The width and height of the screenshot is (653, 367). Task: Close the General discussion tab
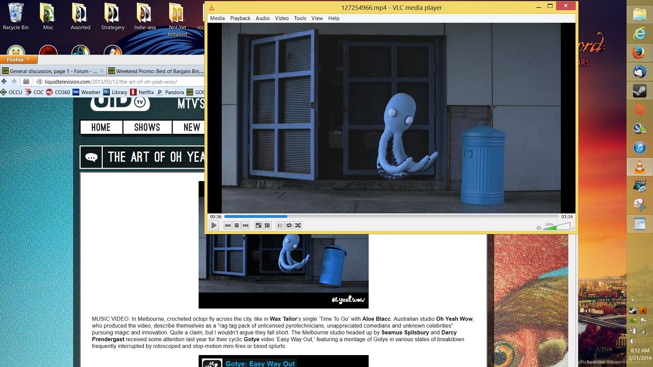[x=102, y=71]
